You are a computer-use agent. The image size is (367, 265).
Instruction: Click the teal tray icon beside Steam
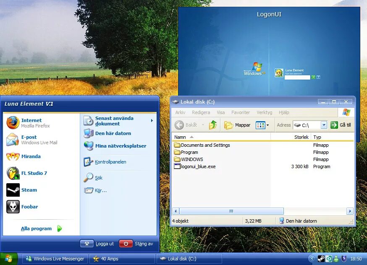pyautogui.click(x=329, y=259)
